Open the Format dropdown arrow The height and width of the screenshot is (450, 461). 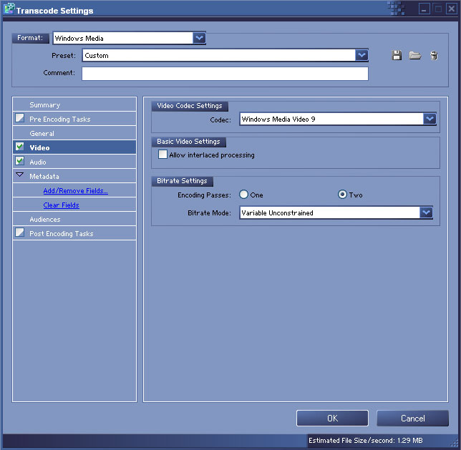tap(199, 38)
